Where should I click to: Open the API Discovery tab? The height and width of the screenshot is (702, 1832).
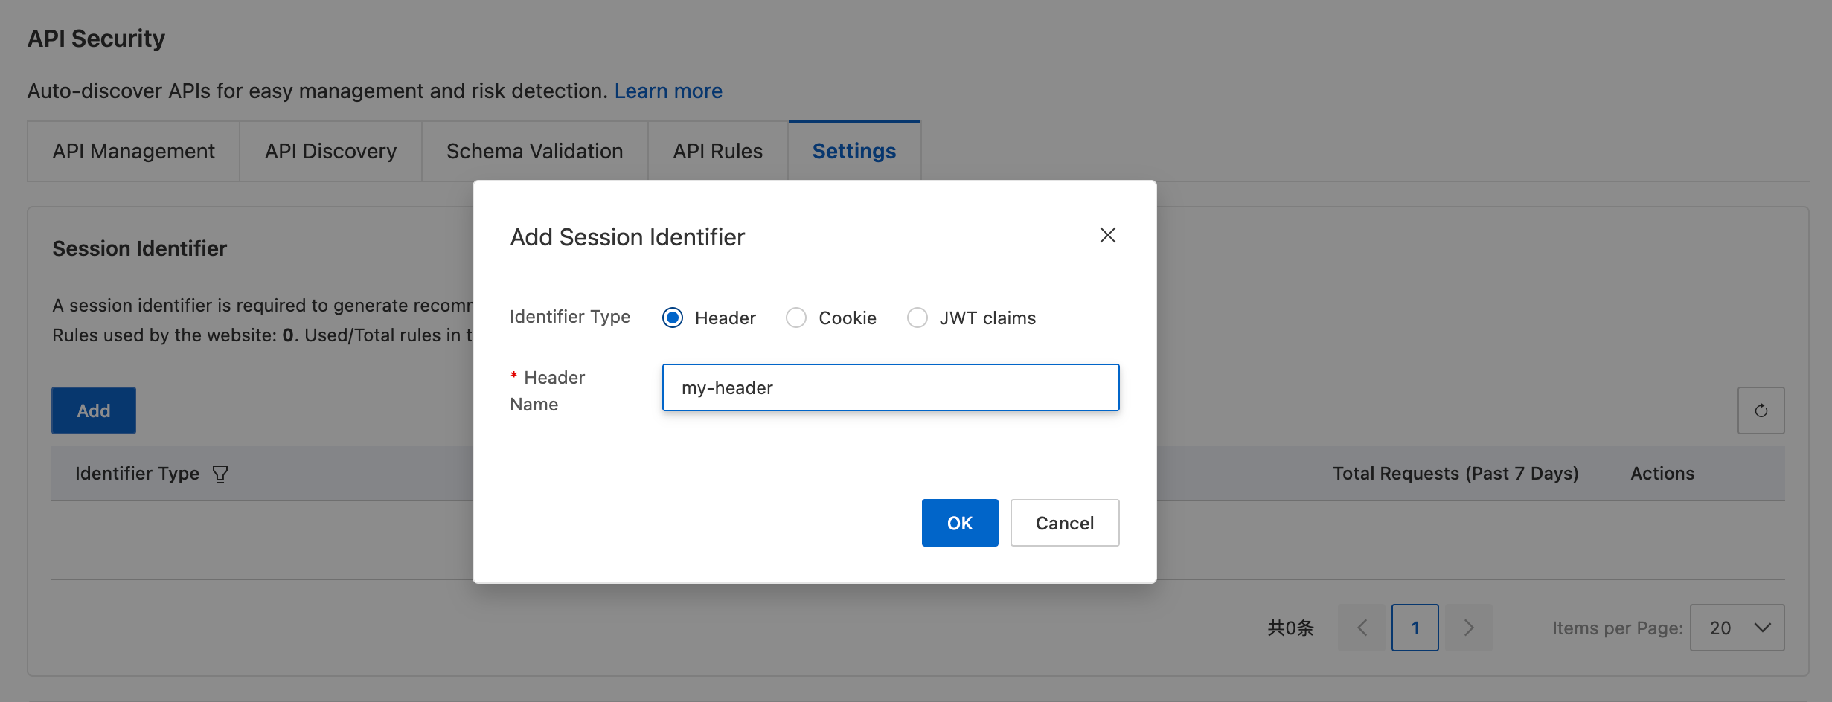coord(330,151)
